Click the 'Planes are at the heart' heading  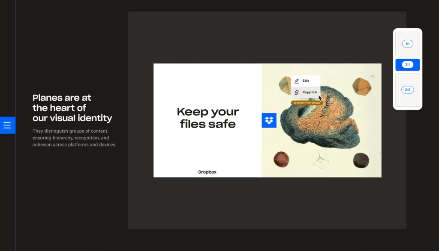72,108
